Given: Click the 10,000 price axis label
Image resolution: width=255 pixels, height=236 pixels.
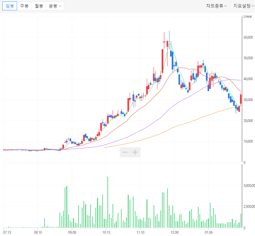Looking at the screenshot, I should (x=248, y=141).
